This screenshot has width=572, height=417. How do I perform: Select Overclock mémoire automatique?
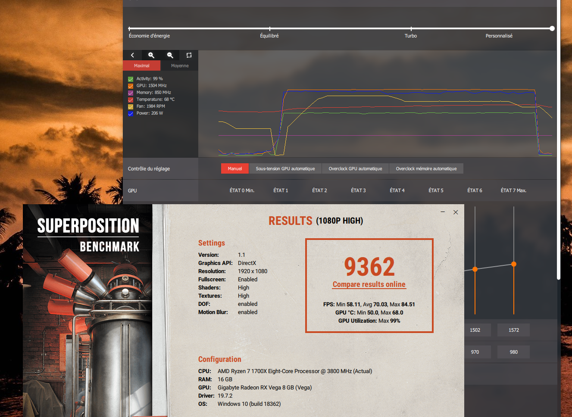point(426,168)
